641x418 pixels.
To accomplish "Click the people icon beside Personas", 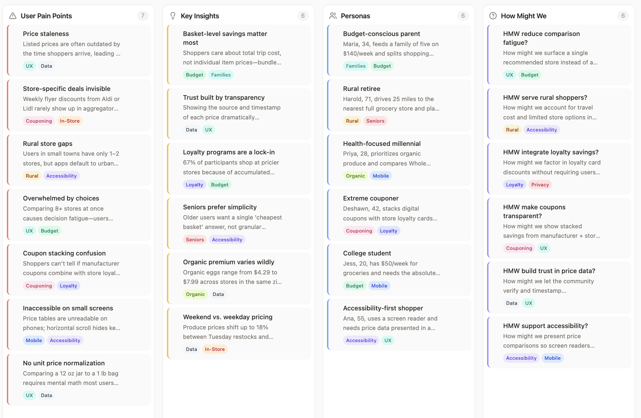I will pos(333,16).
